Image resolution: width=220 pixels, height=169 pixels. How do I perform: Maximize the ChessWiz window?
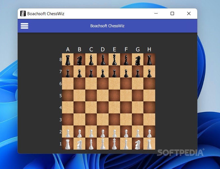(172, 13)
